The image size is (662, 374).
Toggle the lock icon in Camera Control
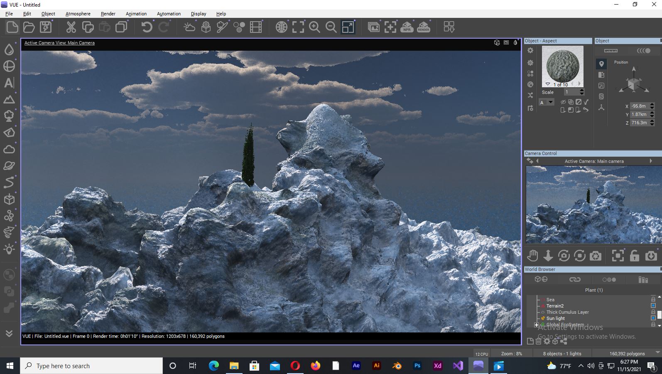[635, 256]
